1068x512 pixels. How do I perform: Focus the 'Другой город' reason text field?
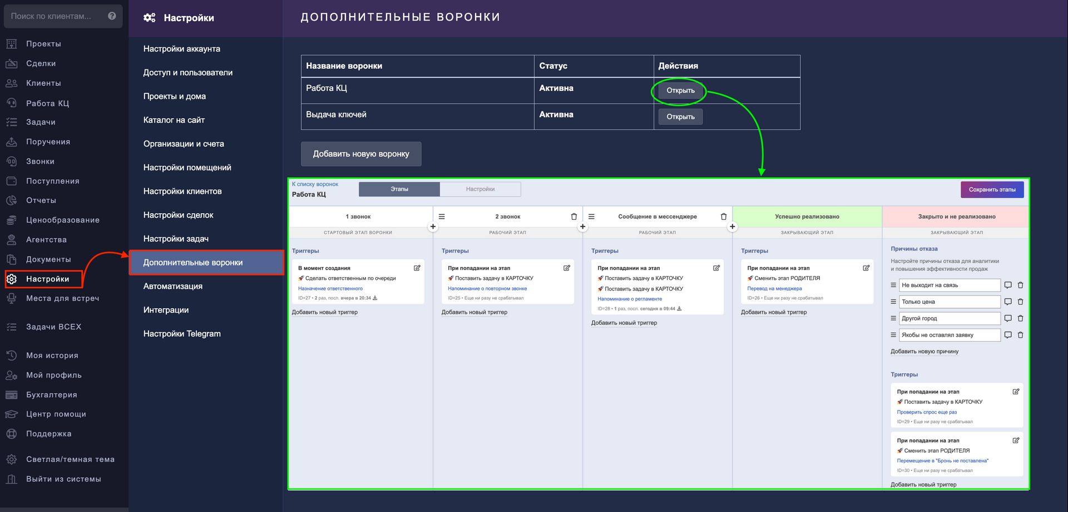click(x=950, y=319)
